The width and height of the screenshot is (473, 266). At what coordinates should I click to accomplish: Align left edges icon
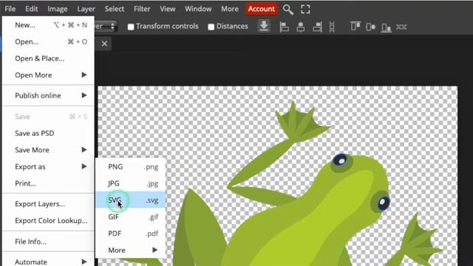coord(284,27)
